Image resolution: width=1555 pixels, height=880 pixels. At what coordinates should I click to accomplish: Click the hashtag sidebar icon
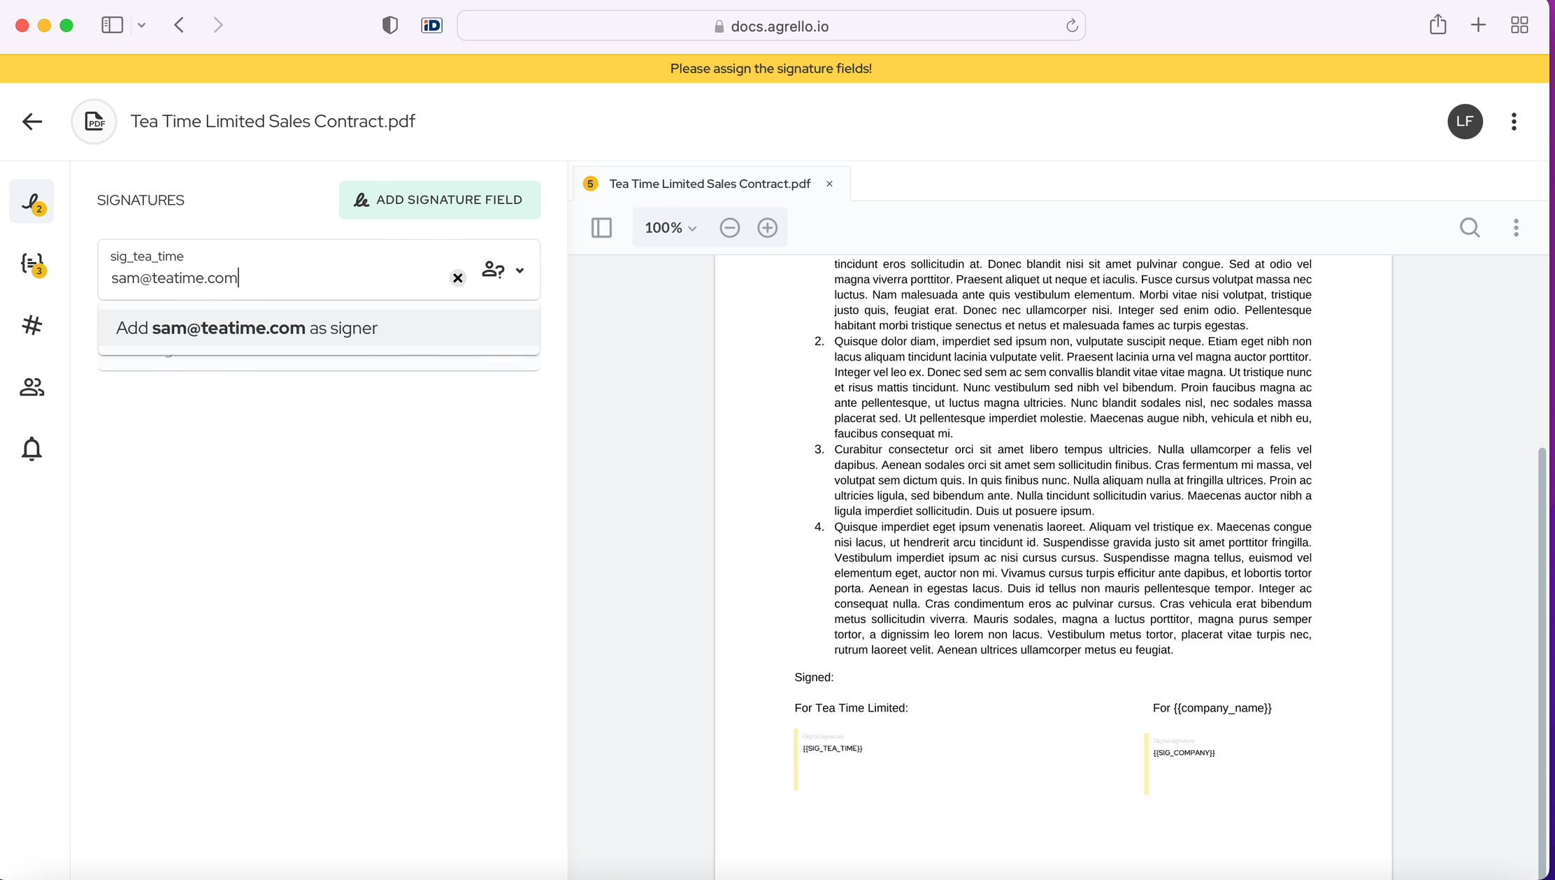point(31,325)
